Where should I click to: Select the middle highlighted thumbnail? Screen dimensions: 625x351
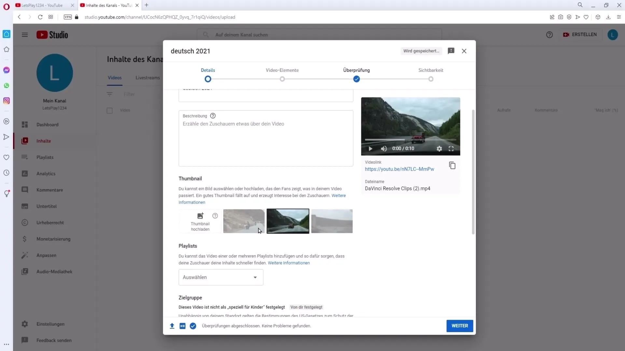pyautogui.click(x=288, y=221)
